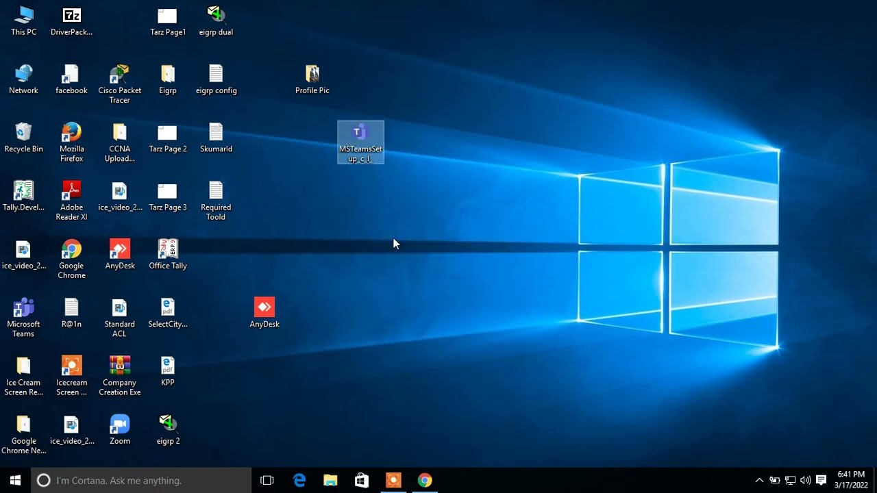Image resolution: width=877 pixels, height=493 pixels.
Task: Select the CCNA Upload folder
Action: point(119,142)
